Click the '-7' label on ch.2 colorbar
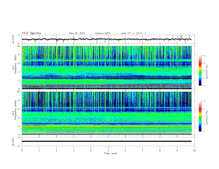 204,131
